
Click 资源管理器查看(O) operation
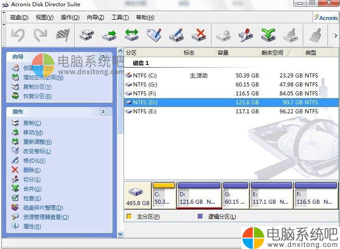(46, 217)
